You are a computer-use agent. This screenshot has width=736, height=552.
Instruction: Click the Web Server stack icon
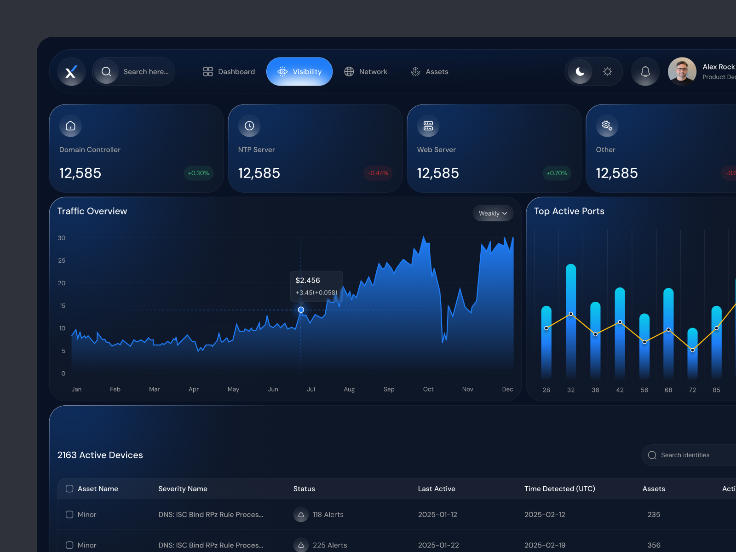click(428, 126)
